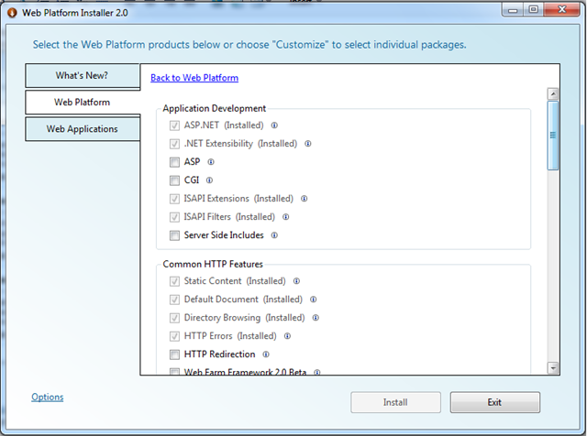This screenshot has height=436, width=587.
Task: Check the CGI option
Action: click(x=174, y=180)
